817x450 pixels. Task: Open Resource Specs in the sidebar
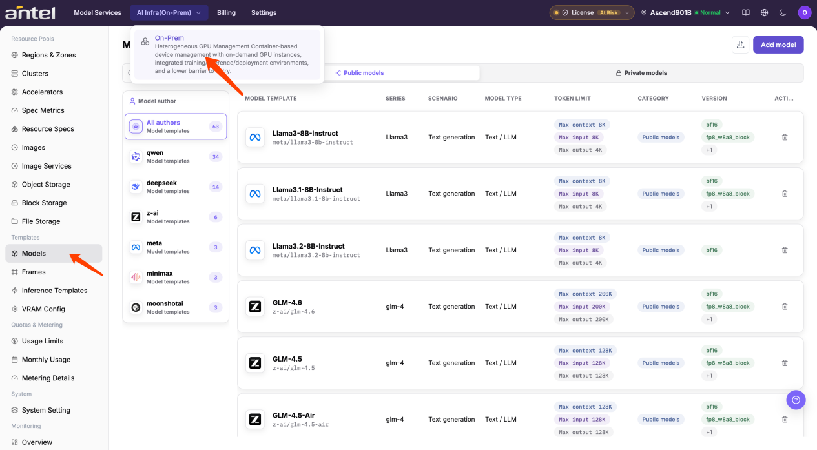pos(54,129)
